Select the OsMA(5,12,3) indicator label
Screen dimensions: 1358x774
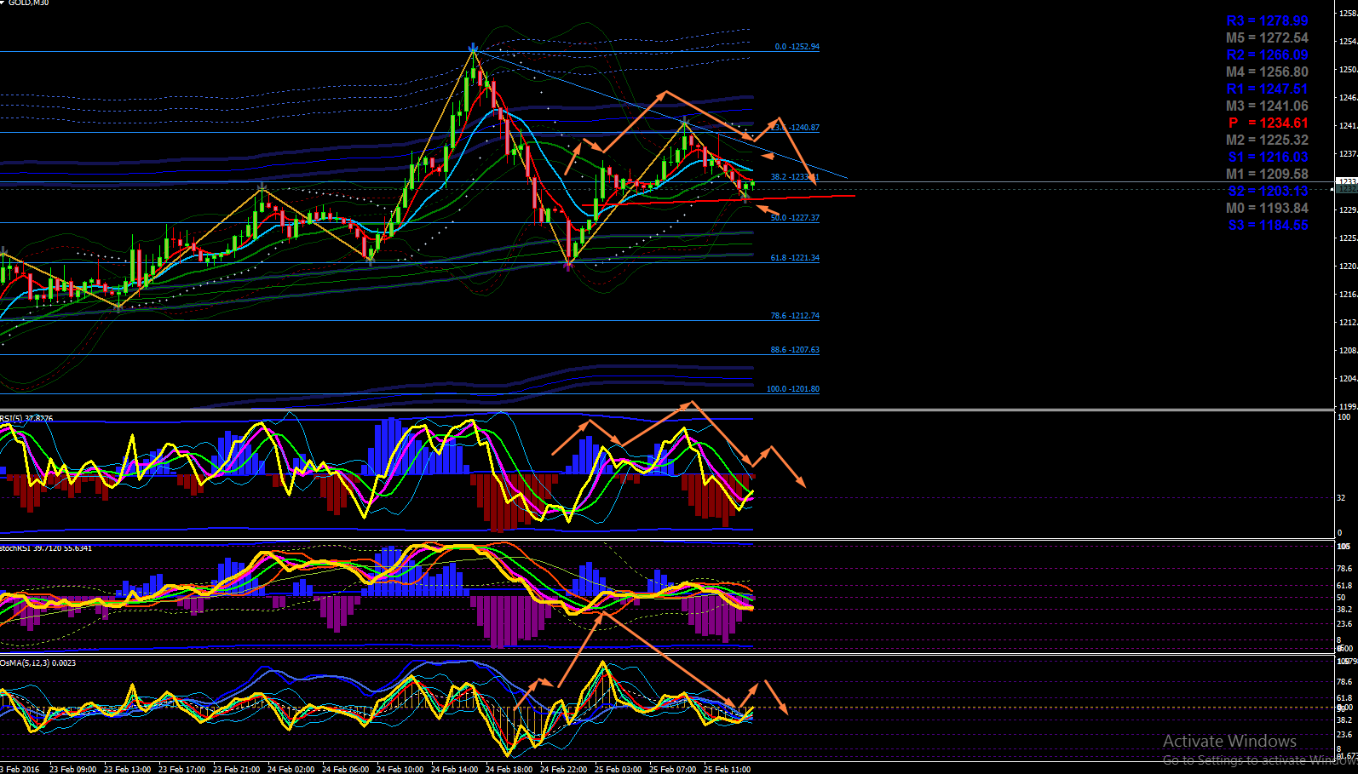37,662
